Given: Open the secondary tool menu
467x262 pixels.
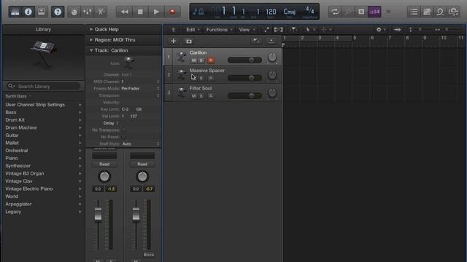Looking at the screenshot, I should [x=325, y=30].
